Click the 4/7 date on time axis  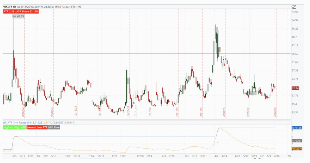216,156
